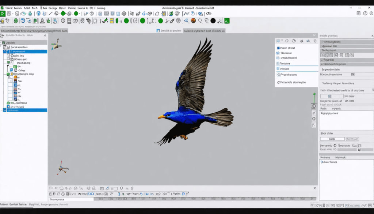This screenshot has height=214, width=374.
Task: Collapse the Tiegerby section header
Action: click(347, 60)
